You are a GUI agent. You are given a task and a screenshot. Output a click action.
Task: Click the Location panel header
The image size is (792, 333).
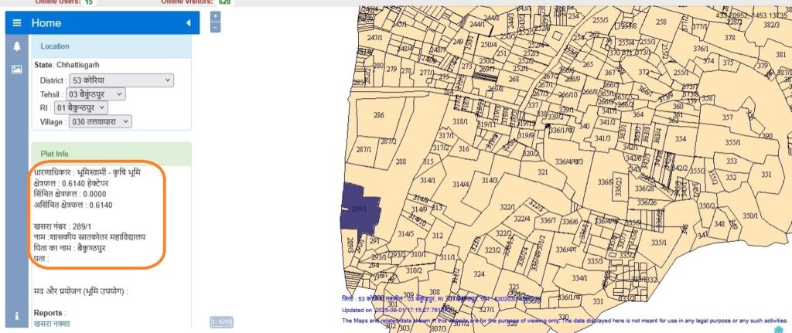(111, 46)
